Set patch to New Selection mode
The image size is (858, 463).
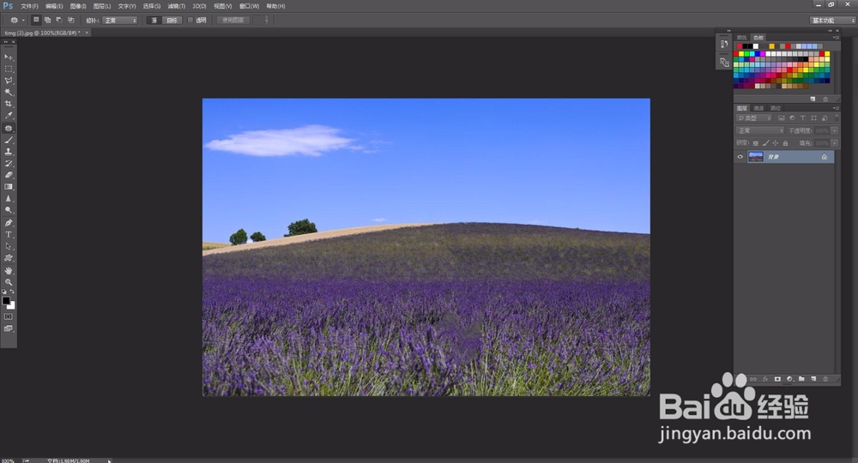click(36, 21)
